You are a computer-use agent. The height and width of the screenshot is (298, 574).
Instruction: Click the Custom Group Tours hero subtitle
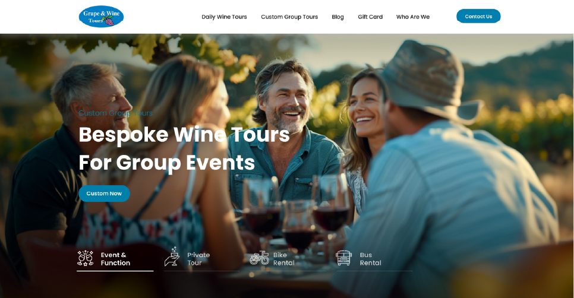point(116,113)
